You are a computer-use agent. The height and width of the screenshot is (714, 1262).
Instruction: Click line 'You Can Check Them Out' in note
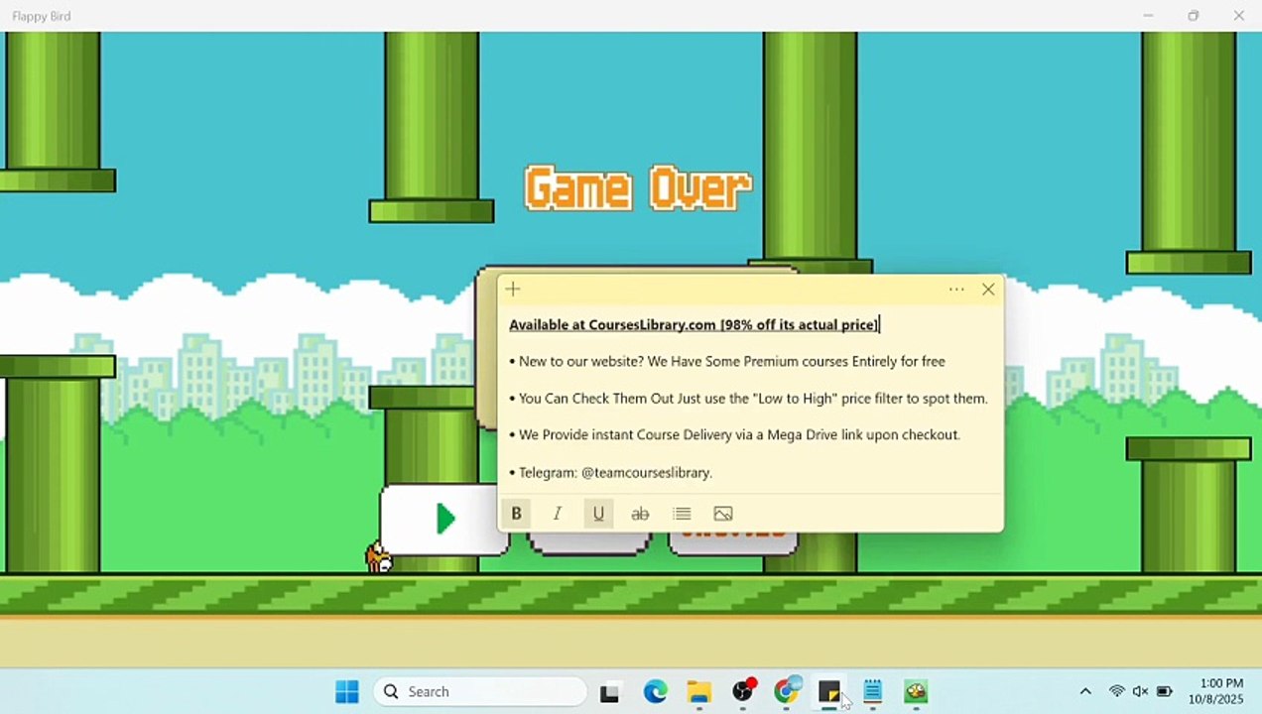[748, 399]
